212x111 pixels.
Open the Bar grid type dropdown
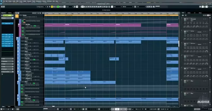pyautogui.click(x=128, y=7)
